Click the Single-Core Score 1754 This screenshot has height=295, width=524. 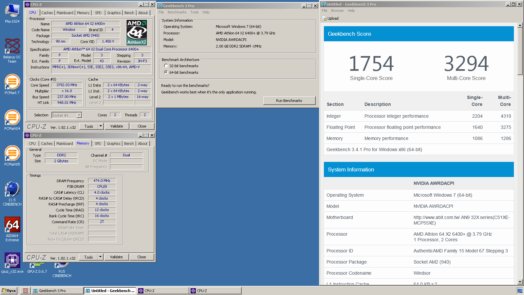click(x=371, y=64)
